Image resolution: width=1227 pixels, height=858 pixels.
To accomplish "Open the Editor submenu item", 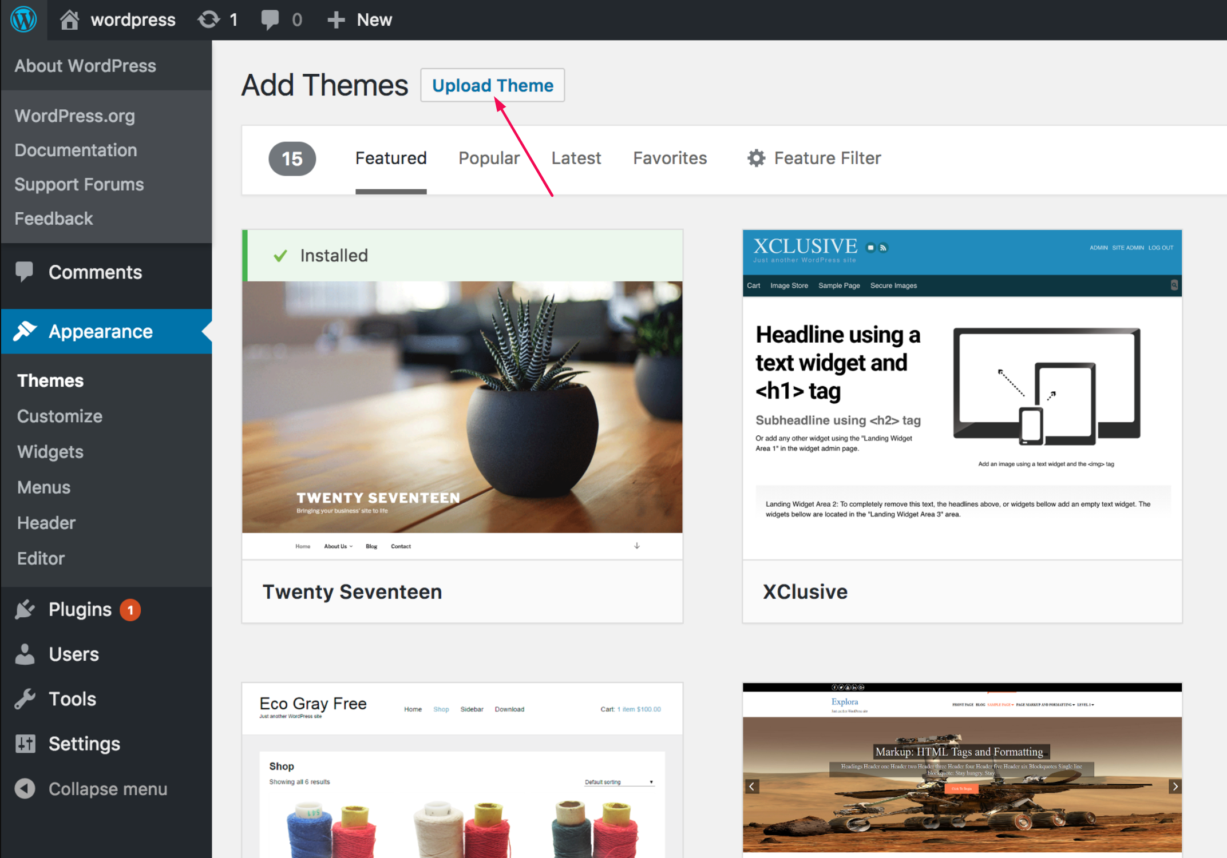I will (41, 558).
